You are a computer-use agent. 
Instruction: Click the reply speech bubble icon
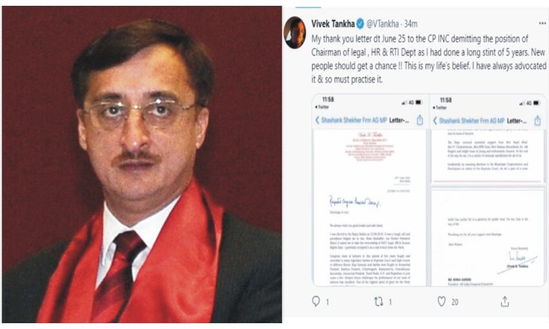tap(316, 301)
